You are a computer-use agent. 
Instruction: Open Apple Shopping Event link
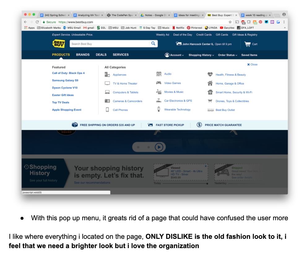[x=67, y=110]
